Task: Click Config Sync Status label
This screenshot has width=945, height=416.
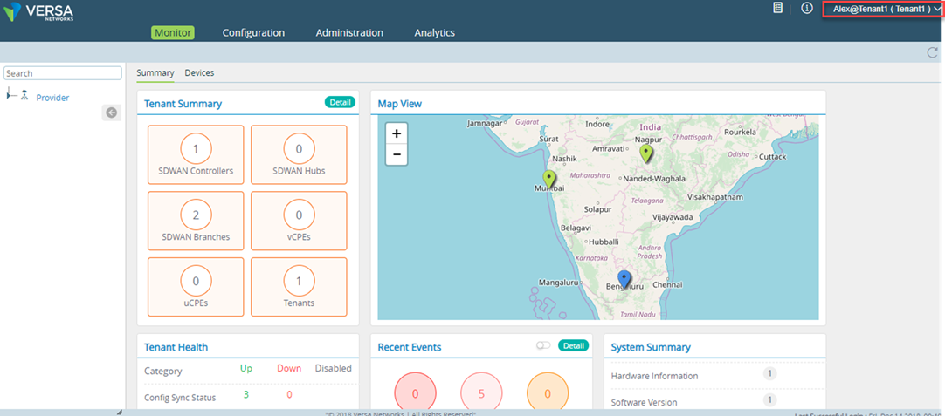Action: pos(180,398)
